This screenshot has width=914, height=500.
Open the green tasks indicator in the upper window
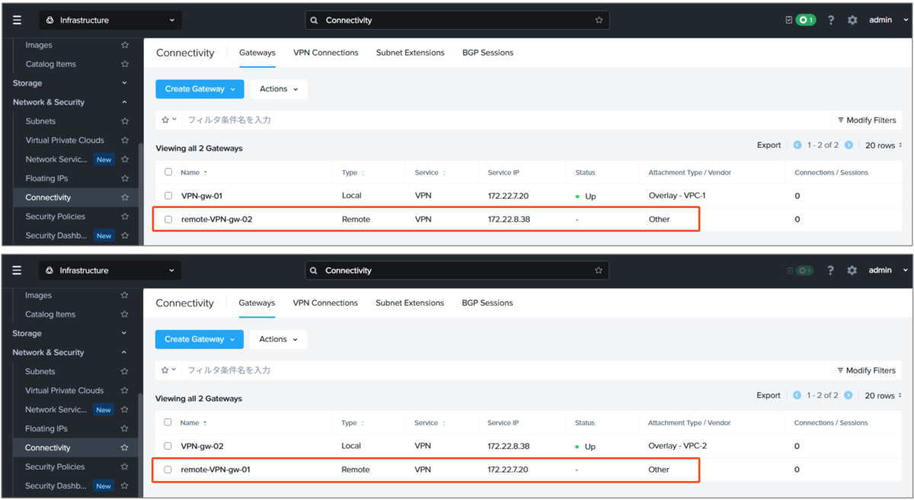[806, 20]
